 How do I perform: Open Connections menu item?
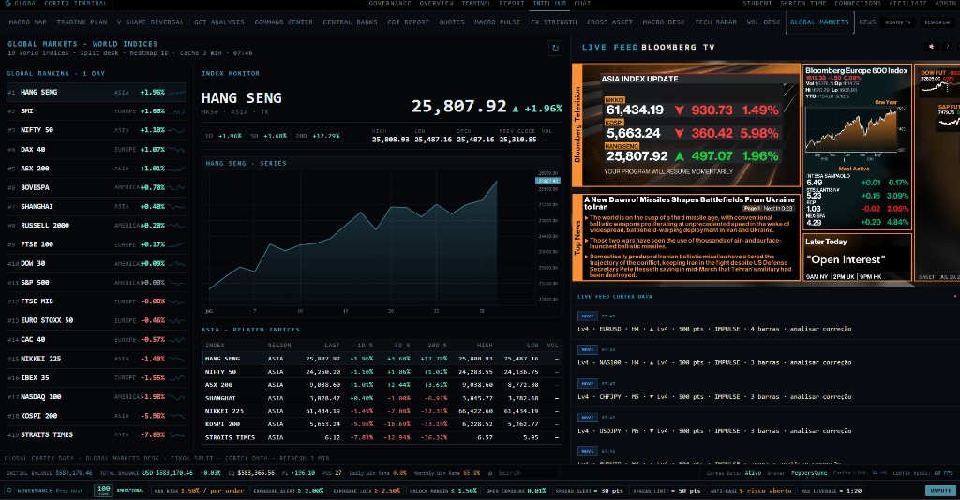pyautogui.click(x=857, y=3)
